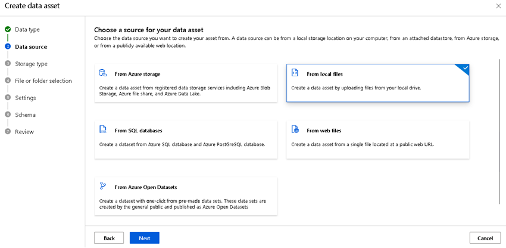This screenshot has width=506, height=248.
Task: Choose the From Azure Open Datasets title
Action: [146, 187]
